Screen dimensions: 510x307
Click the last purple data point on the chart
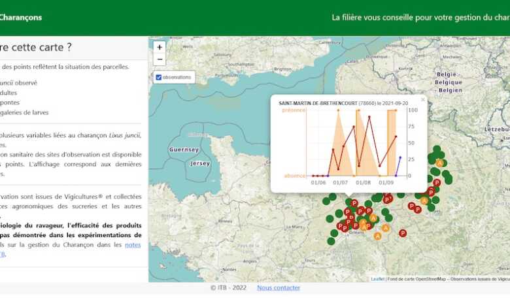(400, 157)
